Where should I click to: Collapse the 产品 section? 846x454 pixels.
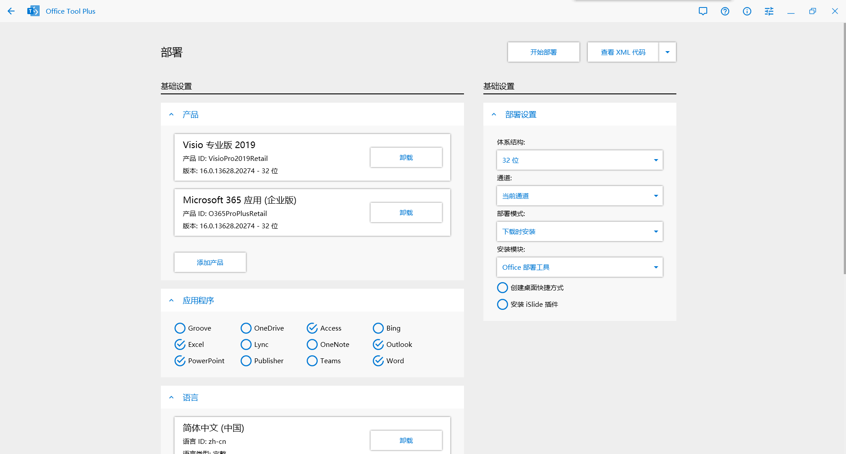[171, 115]
